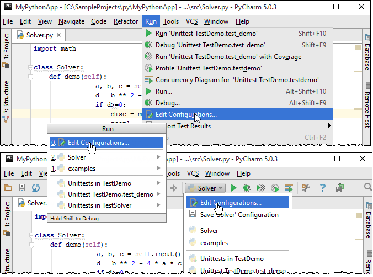Choose Save 'Solver' Configuration entry
The image size is (373, 277).
point(239,215)
